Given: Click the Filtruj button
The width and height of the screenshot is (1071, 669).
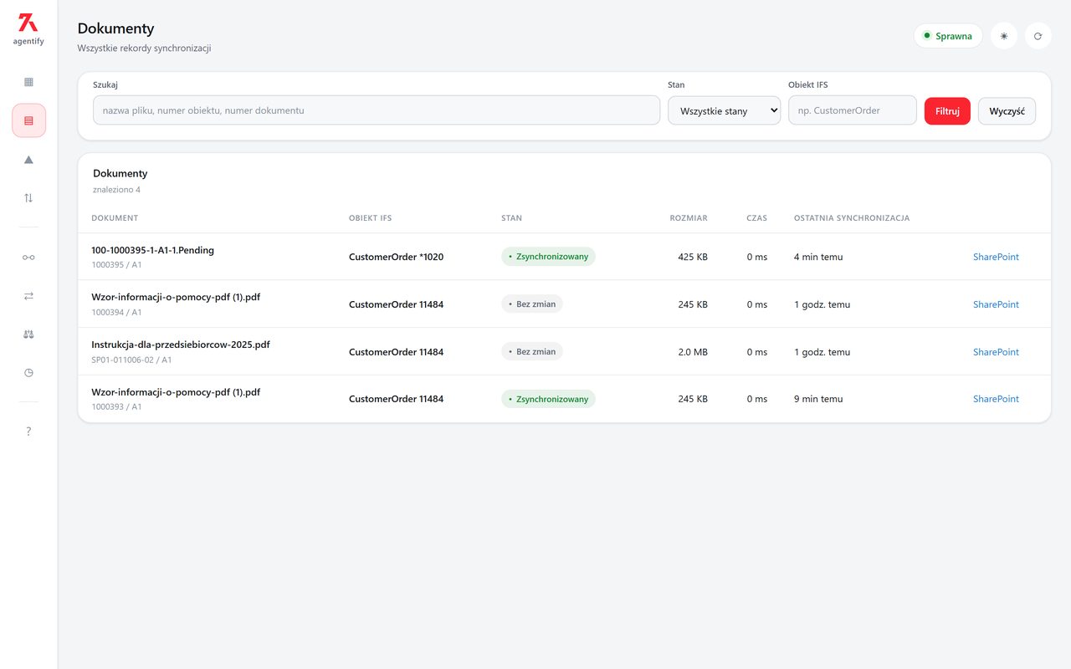Looking at the screenshot, I should click(x=947, y=111).
